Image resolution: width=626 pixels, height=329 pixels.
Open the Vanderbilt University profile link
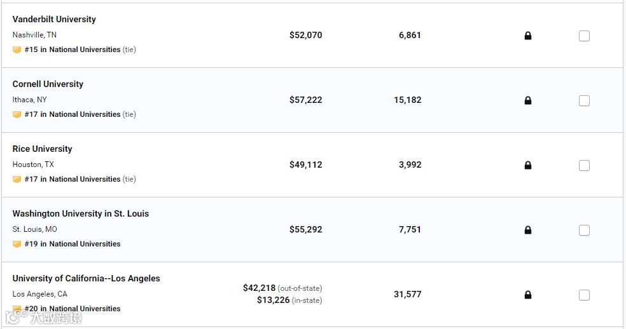54,19
